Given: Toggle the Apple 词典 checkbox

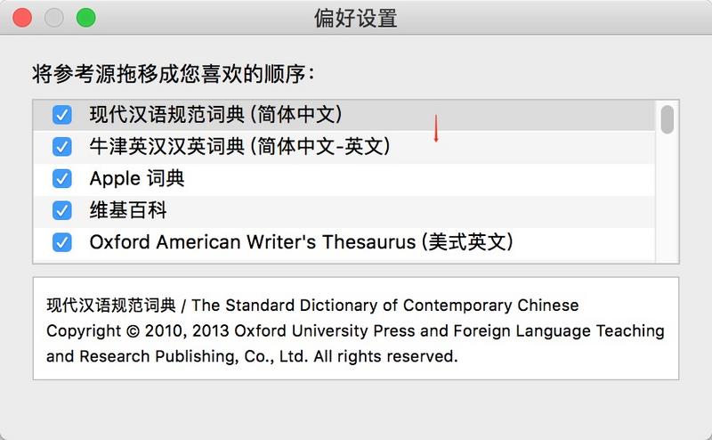Looking at the screenshot, I should (61, 179).
